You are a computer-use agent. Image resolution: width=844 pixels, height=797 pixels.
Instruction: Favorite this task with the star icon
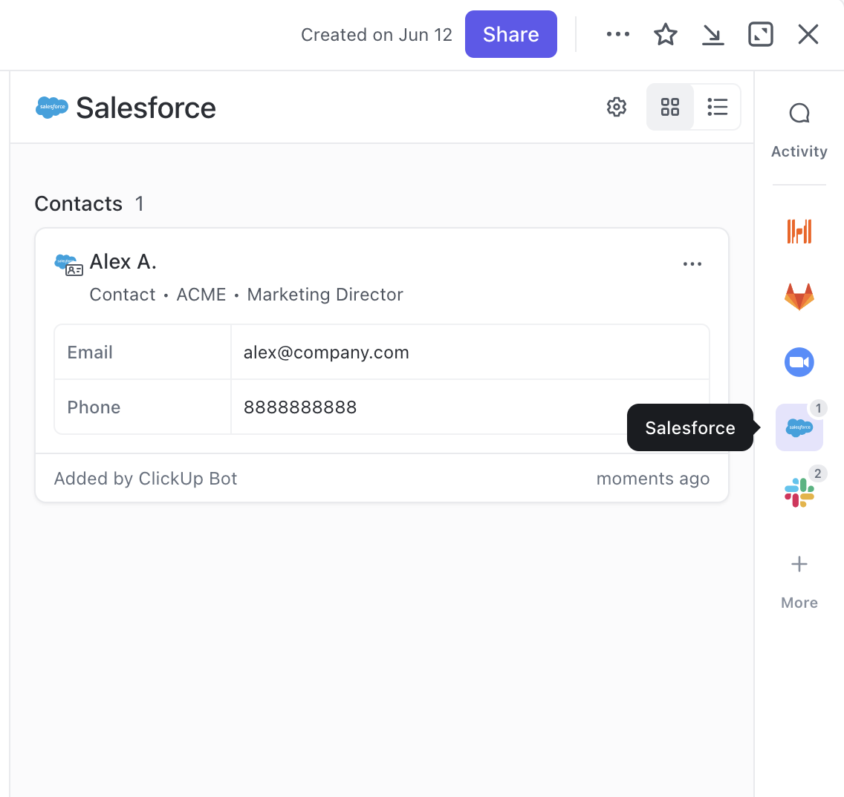tap(665, 34)
